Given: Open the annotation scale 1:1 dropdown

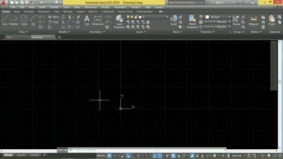Looking at the screenshot, I should pyautogui.click(x=208, y=156).
